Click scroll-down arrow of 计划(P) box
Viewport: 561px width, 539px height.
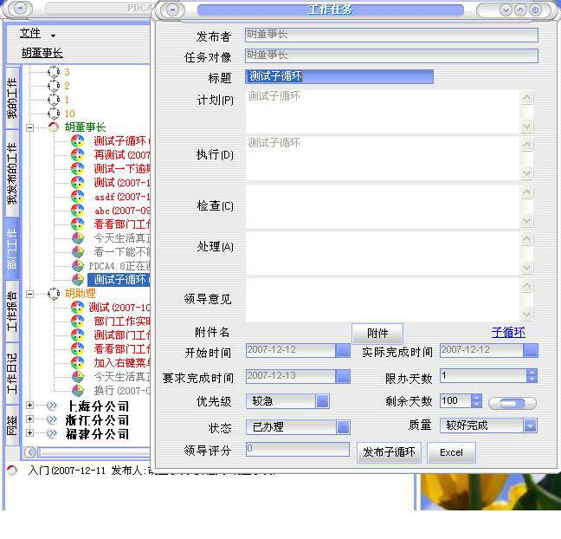[x=526, y=126]
